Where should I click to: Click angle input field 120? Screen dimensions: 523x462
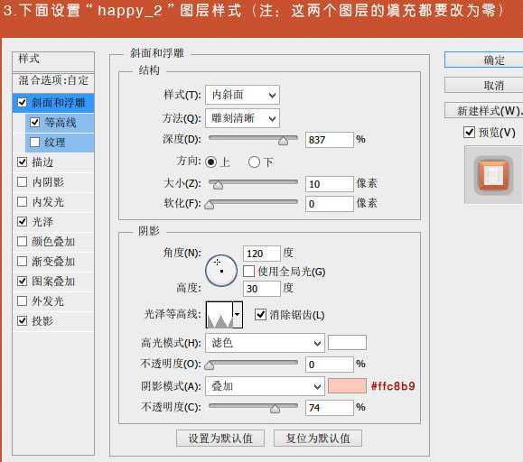tap(262, 254)
